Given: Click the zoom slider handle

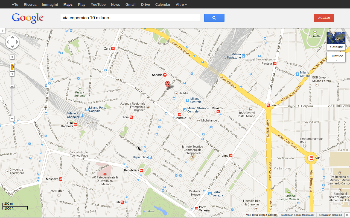Looking at the screenshot, I should pos(12,86).
